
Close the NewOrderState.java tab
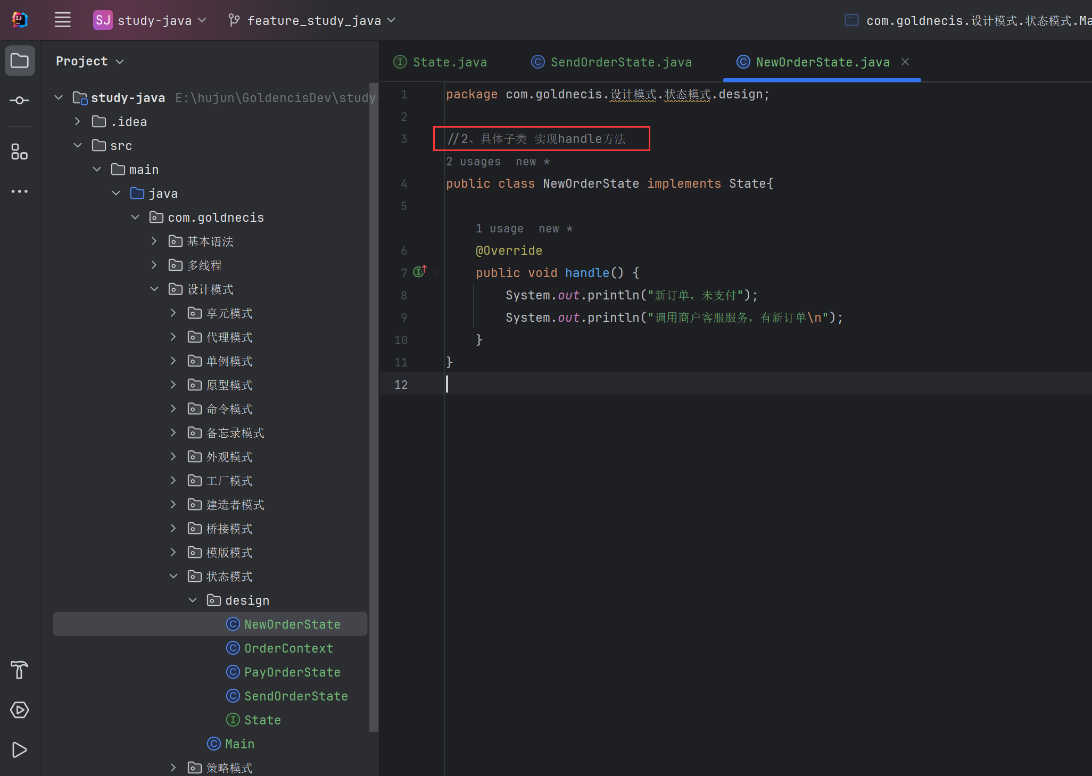click(x=905, y=62)
